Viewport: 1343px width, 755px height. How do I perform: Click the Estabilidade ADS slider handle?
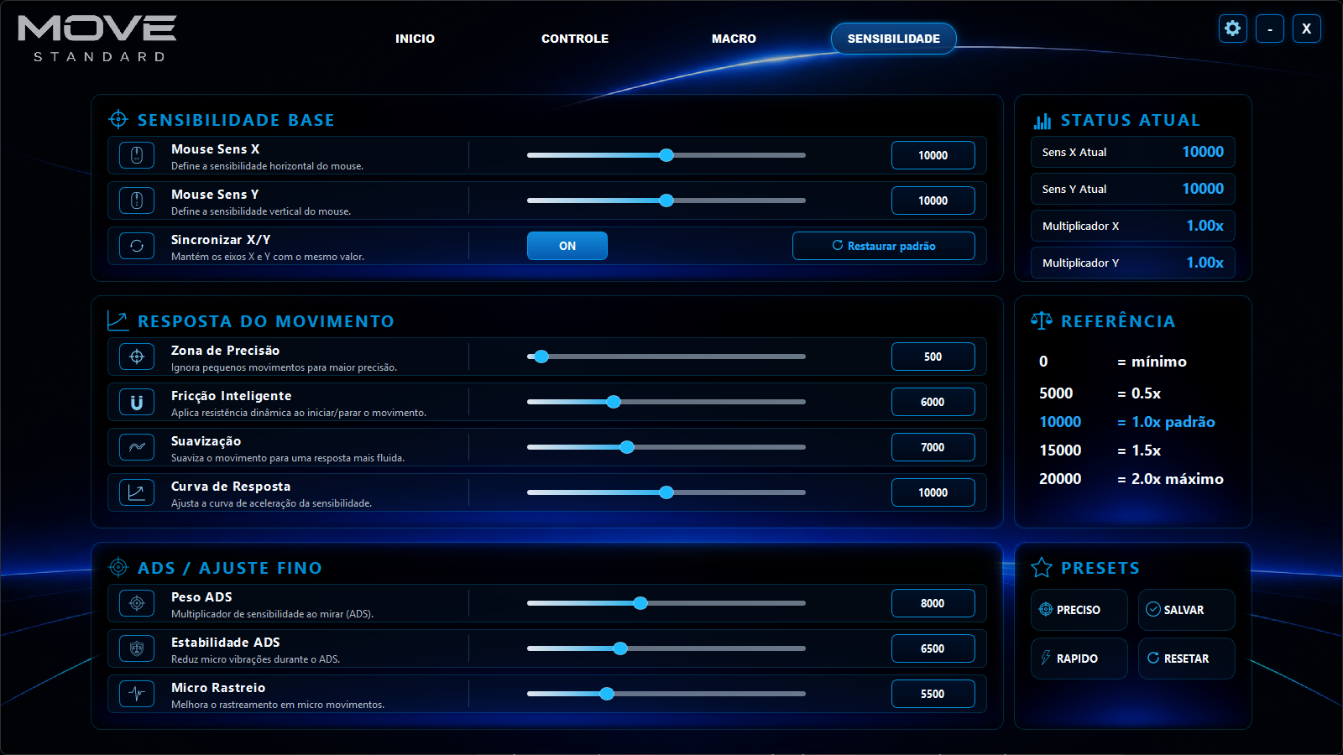pos(620,648)
